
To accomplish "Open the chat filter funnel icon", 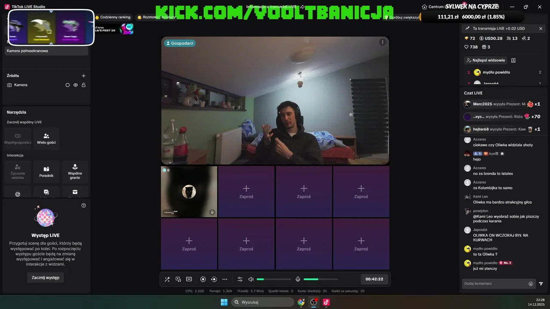I will pyautogui.click(x=541, y=284).
